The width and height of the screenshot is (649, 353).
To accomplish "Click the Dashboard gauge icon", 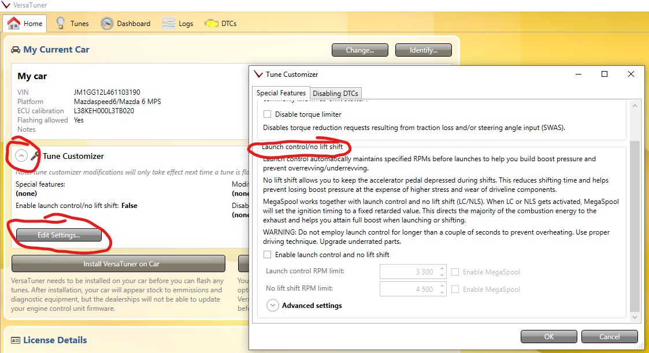I will point(107,23).
